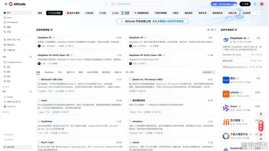The height and width of the screenshot is (151, 269).
Task: Click the 百川智能 organization logo
Action: click(x=226, y=122)
